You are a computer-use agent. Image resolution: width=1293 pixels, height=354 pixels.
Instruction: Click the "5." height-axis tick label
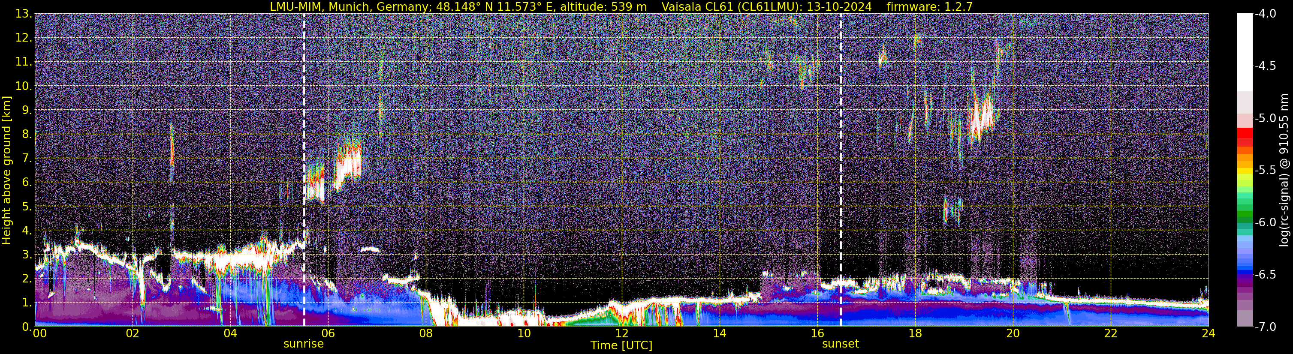pyautogui.click(x=26, y=206)
